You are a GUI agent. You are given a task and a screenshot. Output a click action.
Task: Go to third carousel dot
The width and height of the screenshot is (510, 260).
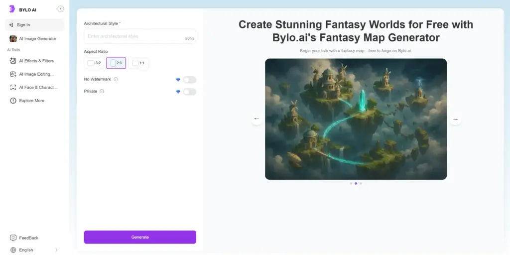click(x=361, y=183)
